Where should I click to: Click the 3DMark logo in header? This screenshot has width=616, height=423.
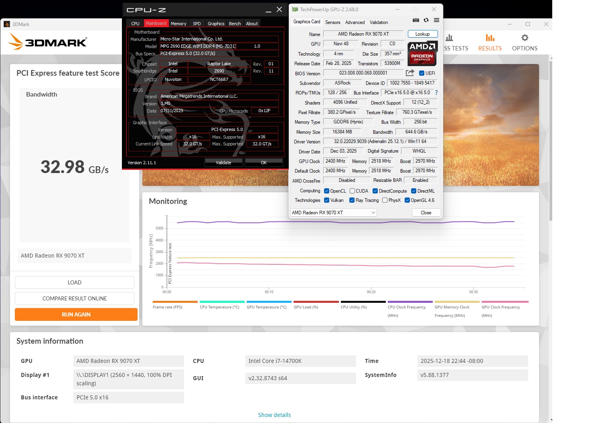pyautogui.click(x=48, y=41)
